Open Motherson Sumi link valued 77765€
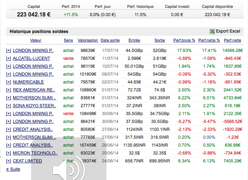248x180 pixels. [x=34, y=137]
